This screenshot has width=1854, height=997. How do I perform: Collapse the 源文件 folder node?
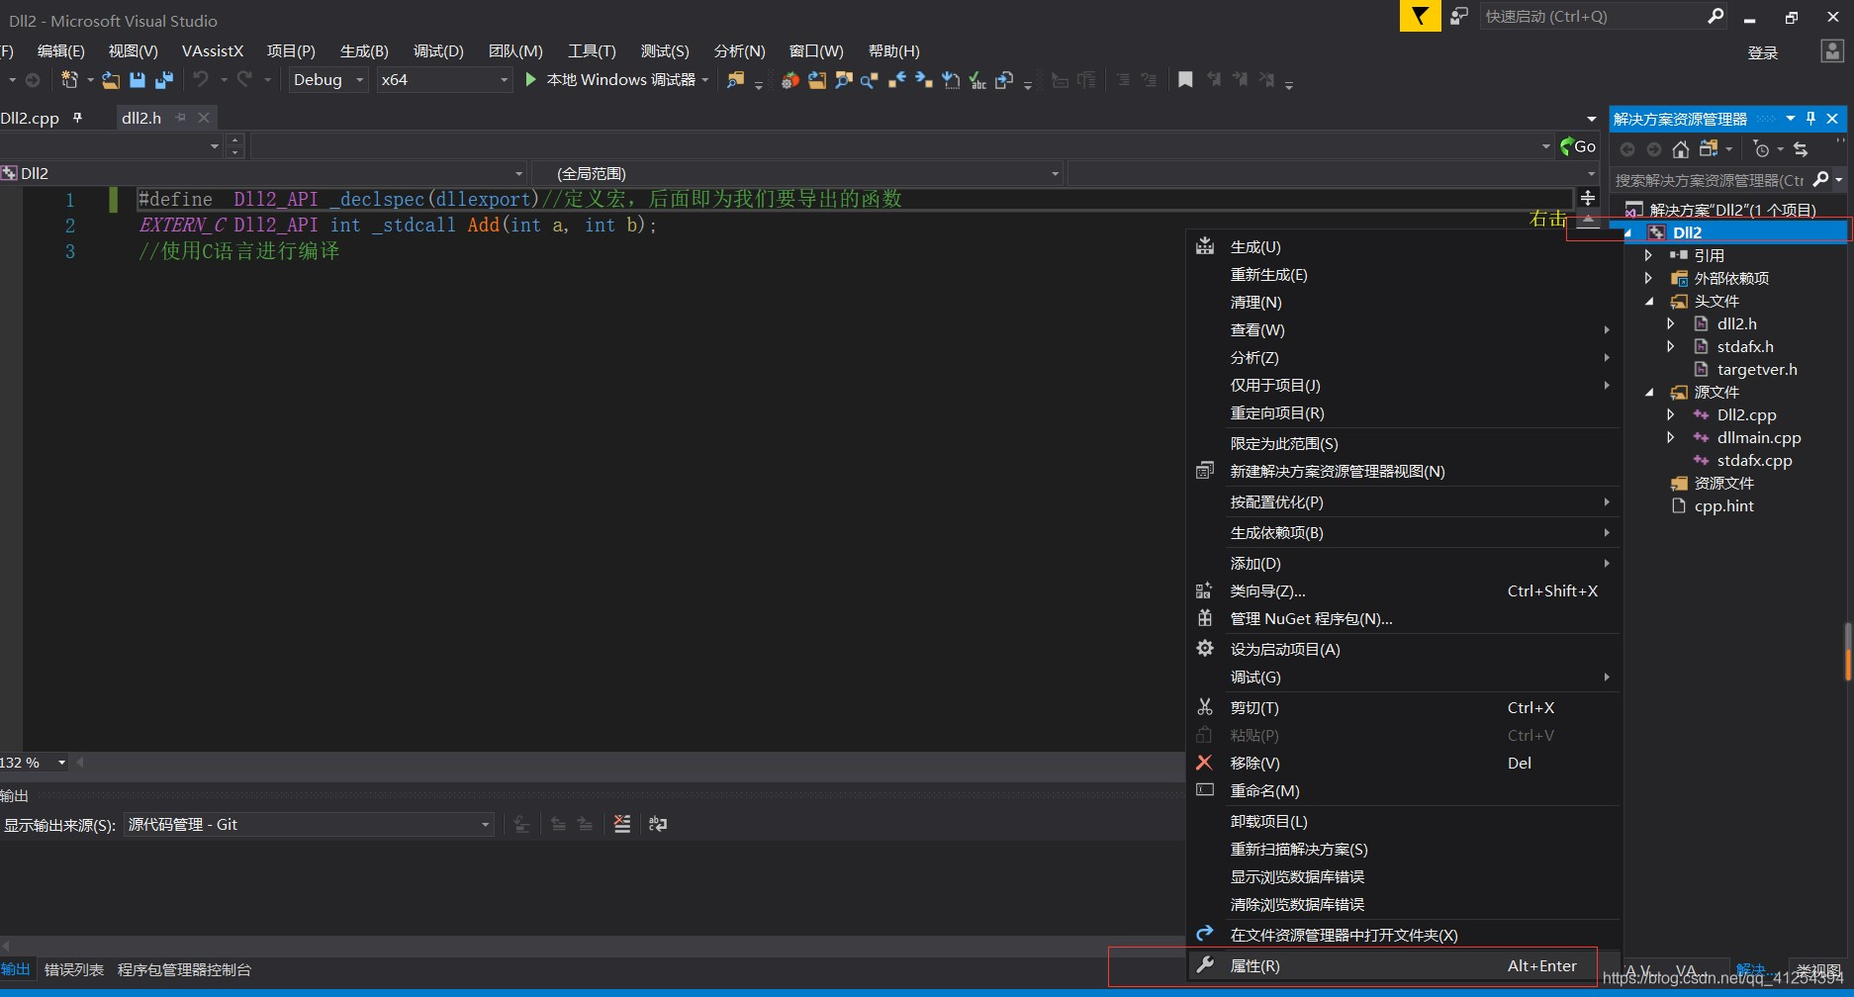1649,392
